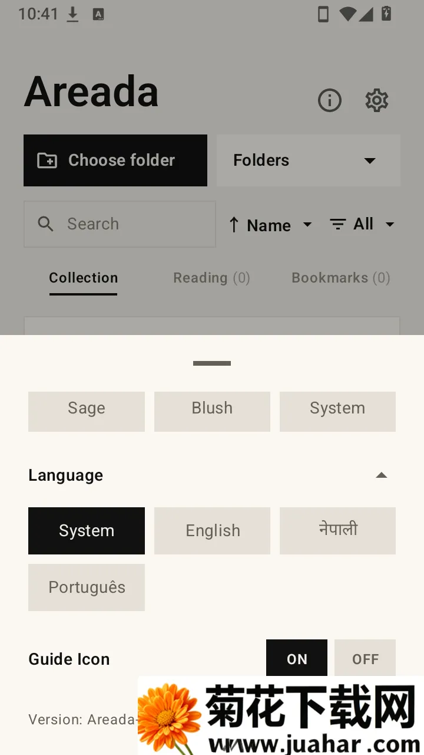Open settings with the gear icon
The width and height of the screenshot is (424, 755).
coord(377,100)
